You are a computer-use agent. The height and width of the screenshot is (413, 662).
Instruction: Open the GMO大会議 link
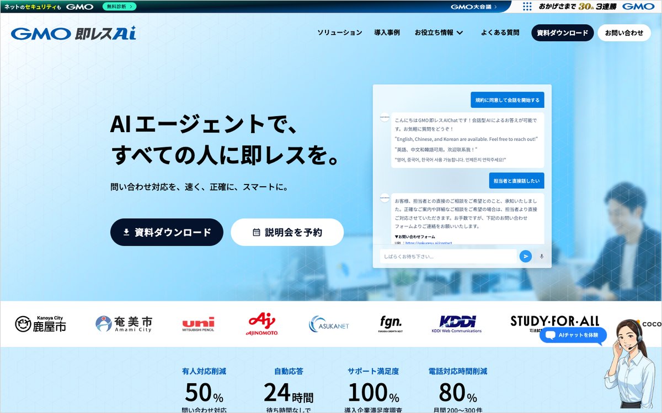(474, 7)
